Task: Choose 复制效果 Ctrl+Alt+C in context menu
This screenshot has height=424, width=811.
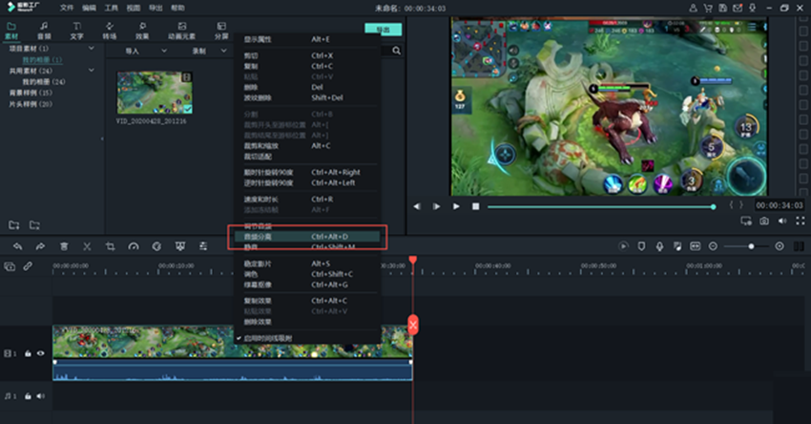Action: pyautogui.click(x=307, y=301)
